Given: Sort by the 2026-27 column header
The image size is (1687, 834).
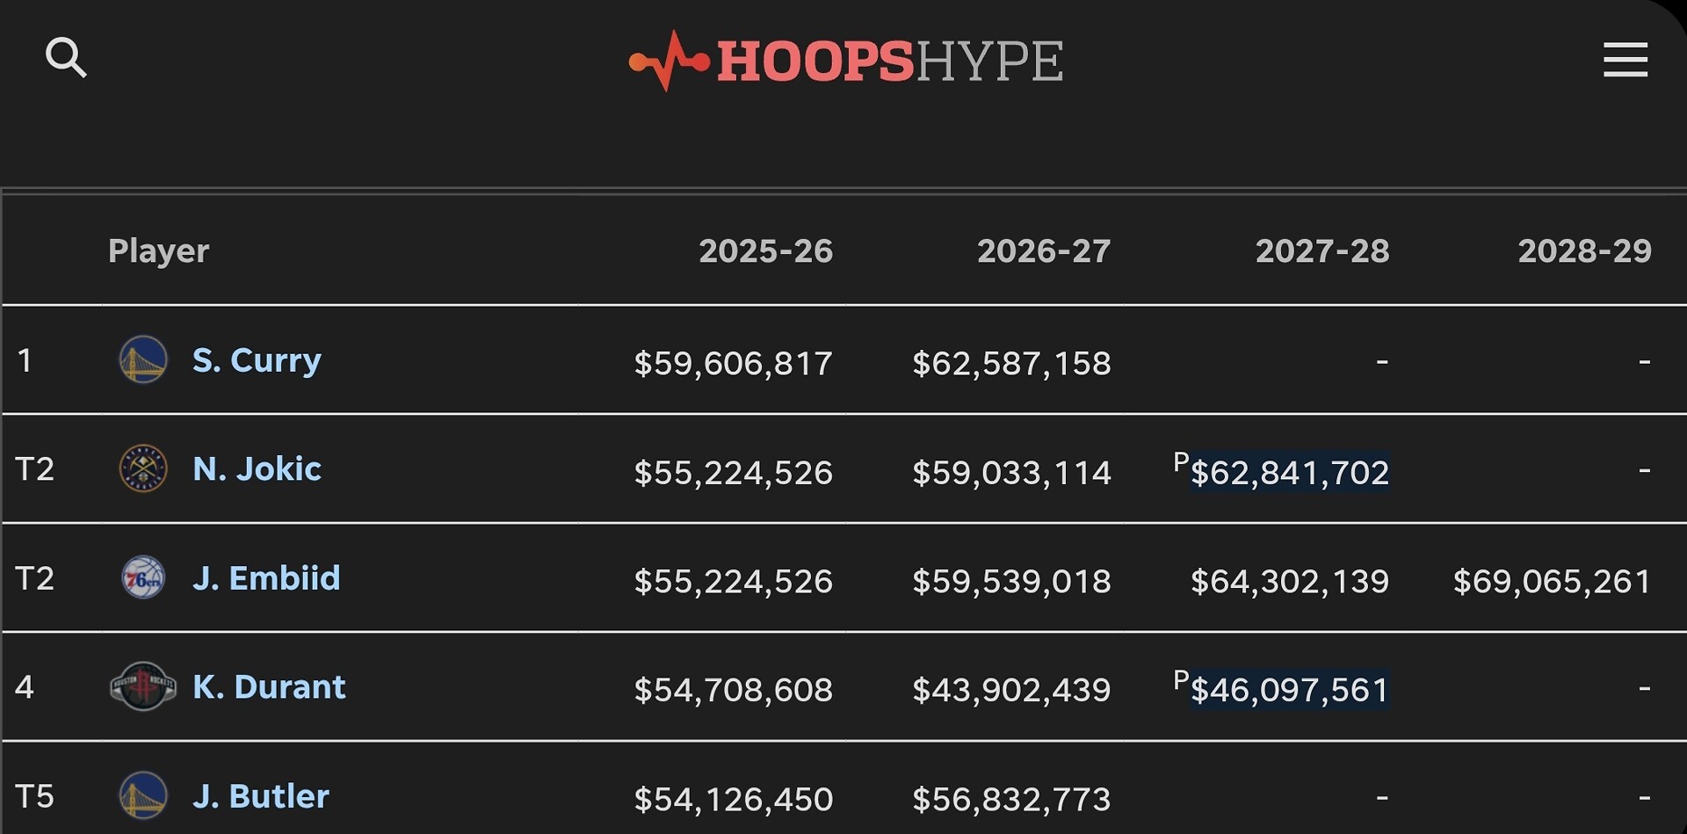Looking at the screenshot, I should pos(1044,251).
